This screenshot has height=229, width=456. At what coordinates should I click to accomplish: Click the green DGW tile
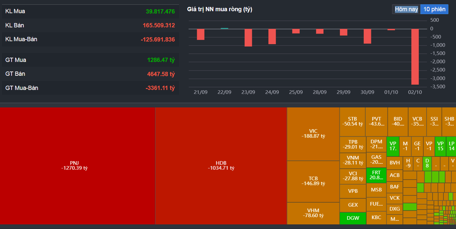tap(353, 218)
